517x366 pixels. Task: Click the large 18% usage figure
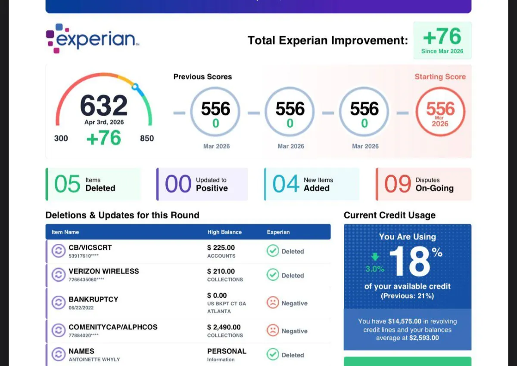coord(415,261)
